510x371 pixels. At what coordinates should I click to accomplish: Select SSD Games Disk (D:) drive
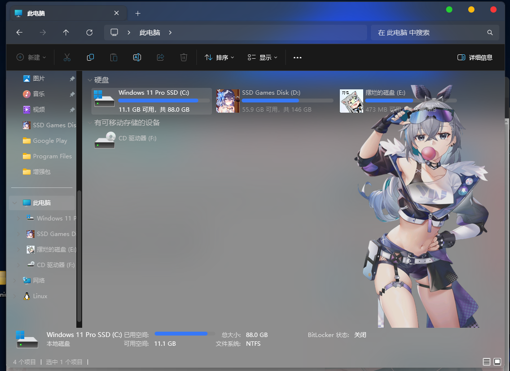pos(275,101)
